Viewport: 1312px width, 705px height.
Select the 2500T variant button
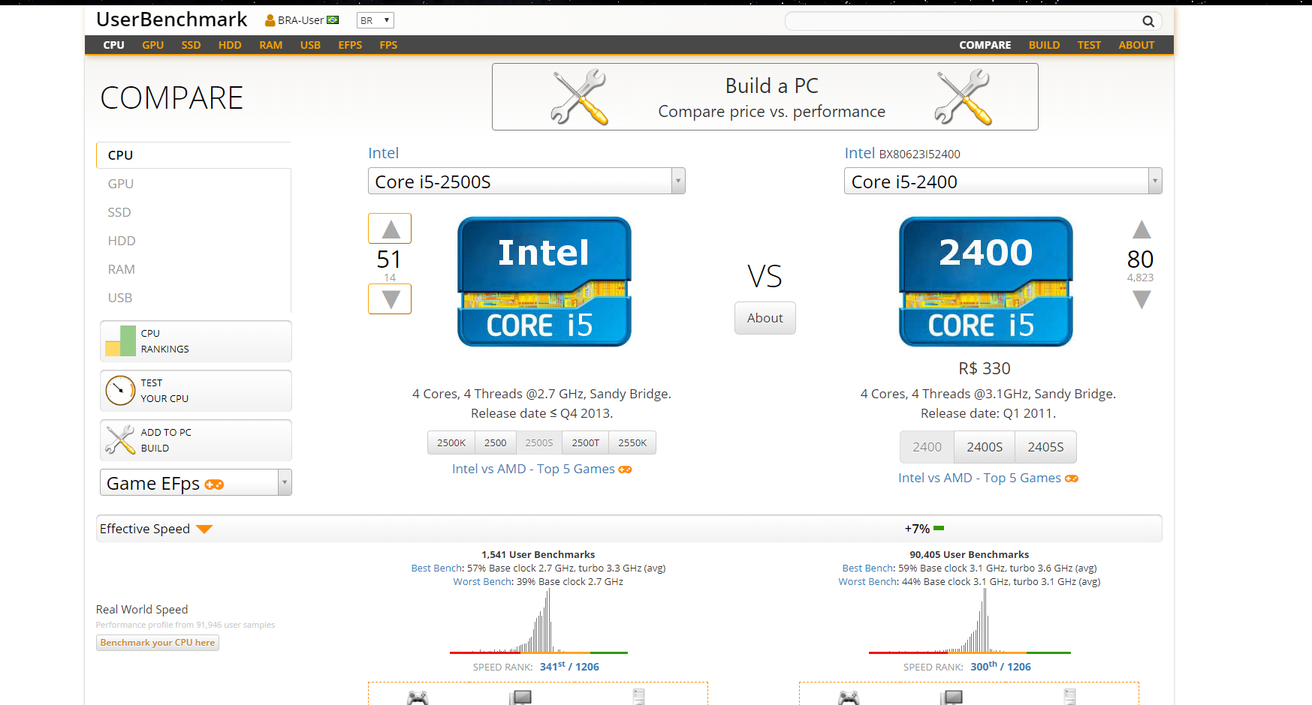click(586, 443)
